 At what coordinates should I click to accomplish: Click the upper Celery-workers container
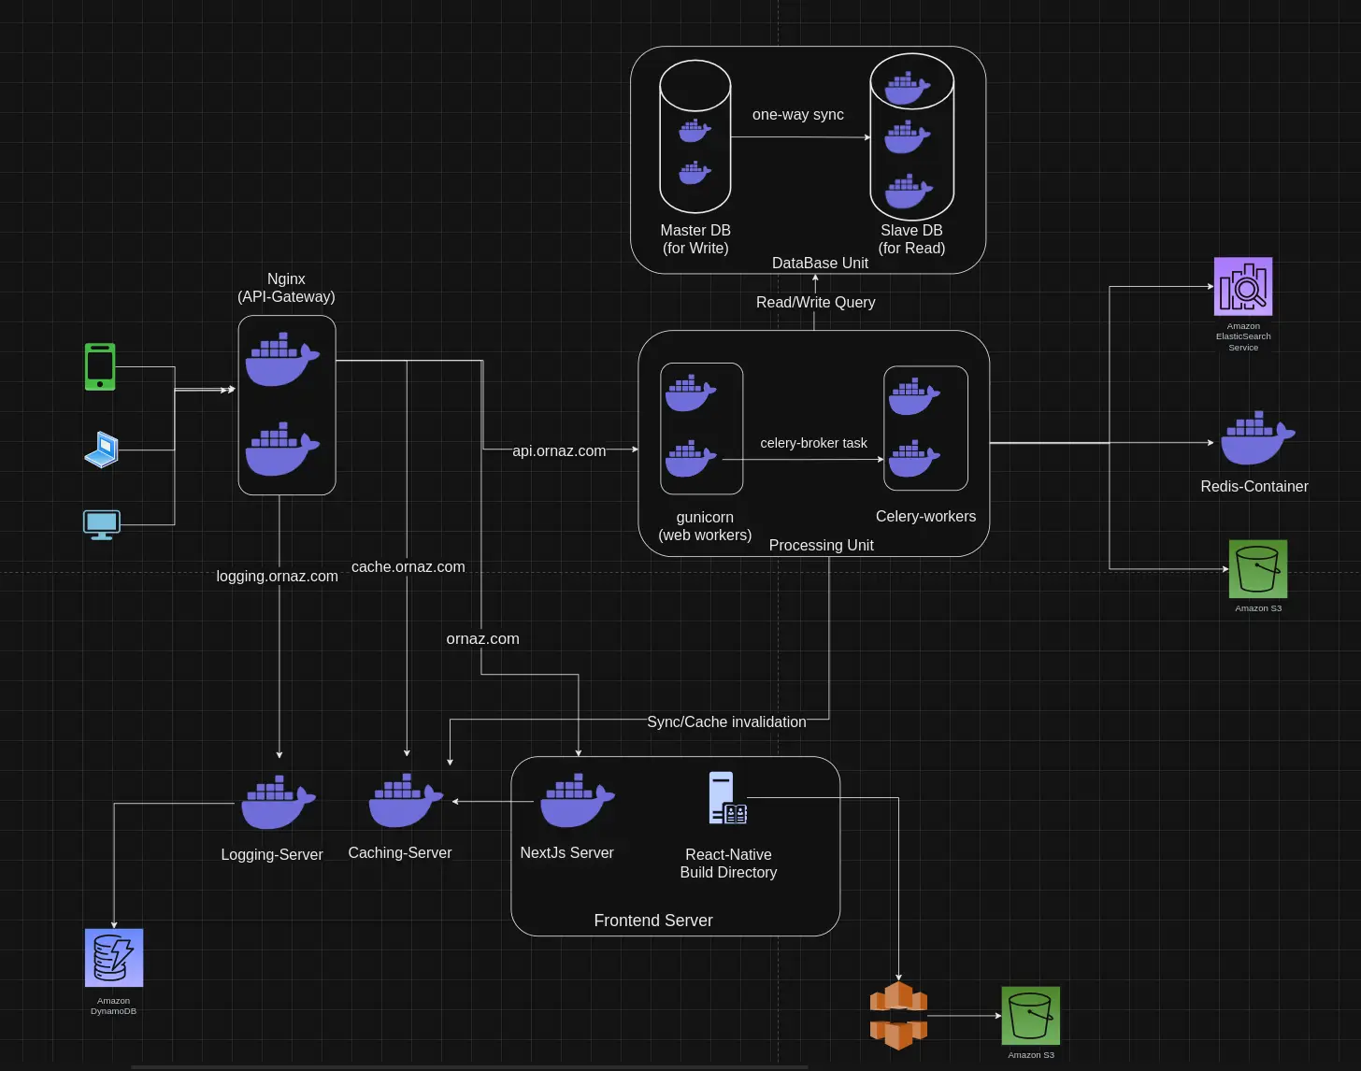(914, 397)
